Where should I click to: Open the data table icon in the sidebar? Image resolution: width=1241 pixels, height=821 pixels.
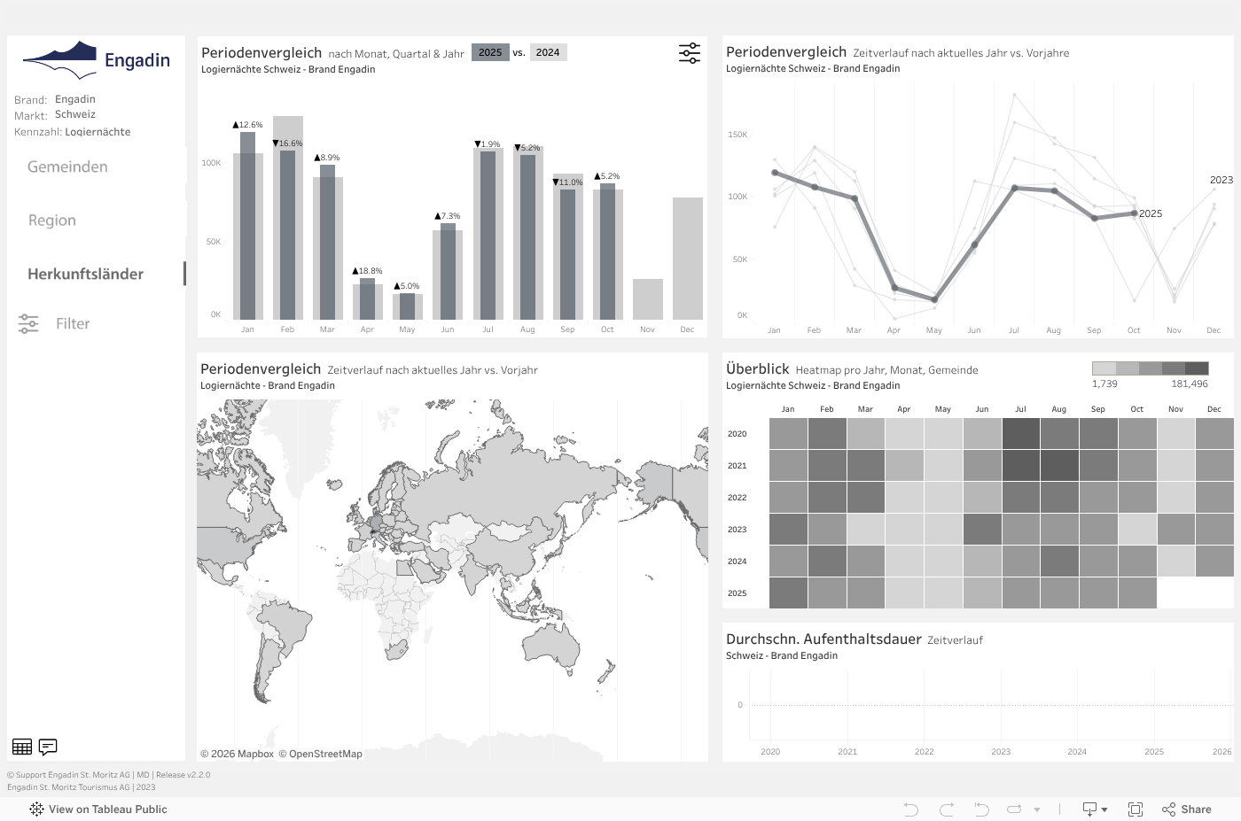pyautogui.click(x=22, y=747)
